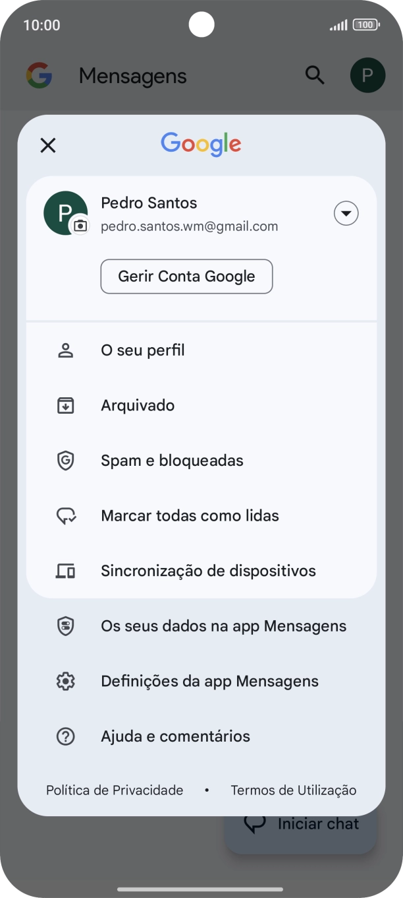Open the Iniciar chat button
Viewport: 403px width, 898px height.
pos(300,823)
